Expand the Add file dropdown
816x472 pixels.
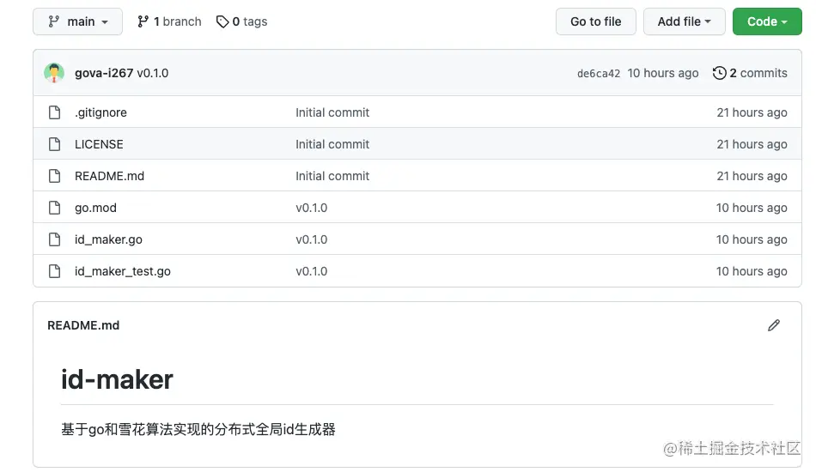click(684, 21)
